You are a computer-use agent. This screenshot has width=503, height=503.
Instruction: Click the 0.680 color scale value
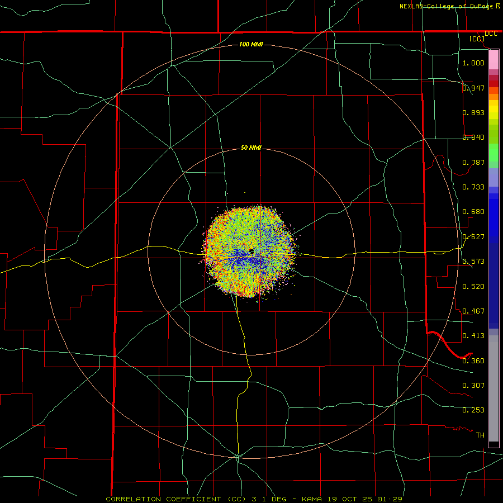[x=473, y=212]
